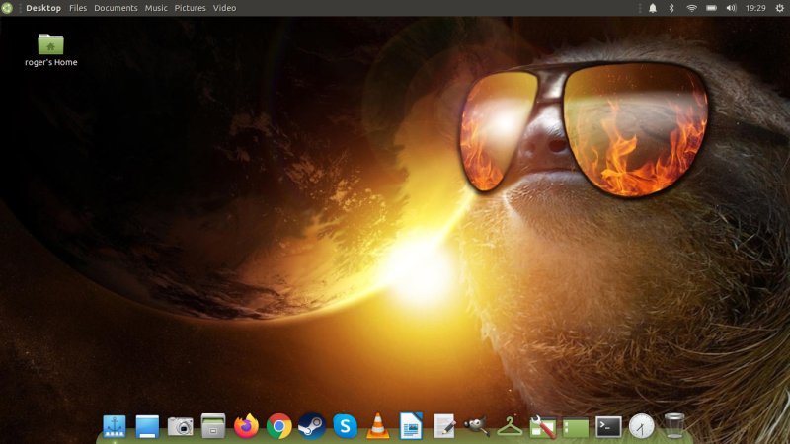The width and height of the screenshot is (790, 444).
Task: Open the Files menu in the top panel
Action: (78, 8)
